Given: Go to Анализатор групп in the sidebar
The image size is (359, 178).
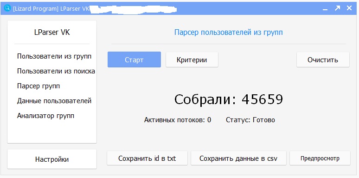Looking at the screenshot, I should pos(46,116).
